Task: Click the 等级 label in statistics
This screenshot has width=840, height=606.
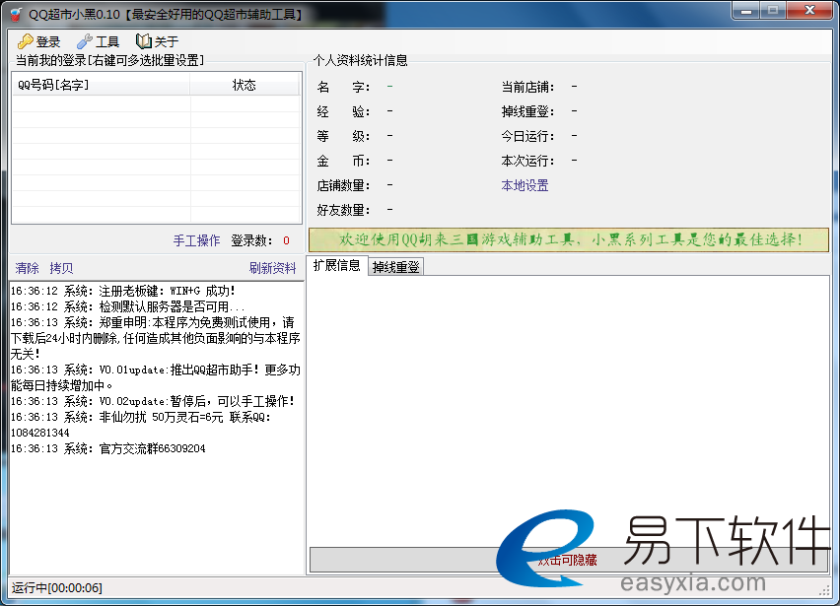Action: [x=343, y=136]
